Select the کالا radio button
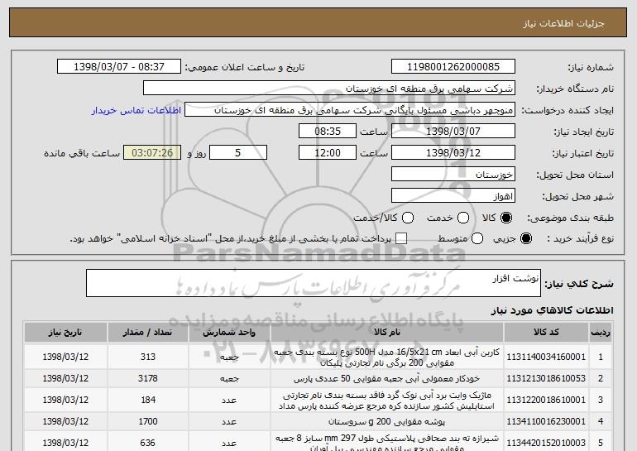637x451 pixels. click(506, 218)
